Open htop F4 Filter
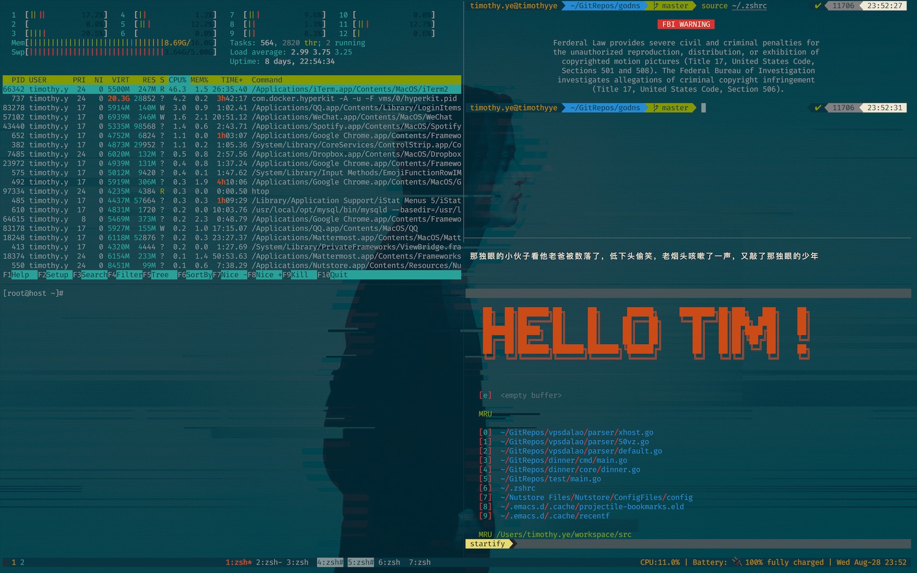Screen dimensions: 917x573 [125, 275]
